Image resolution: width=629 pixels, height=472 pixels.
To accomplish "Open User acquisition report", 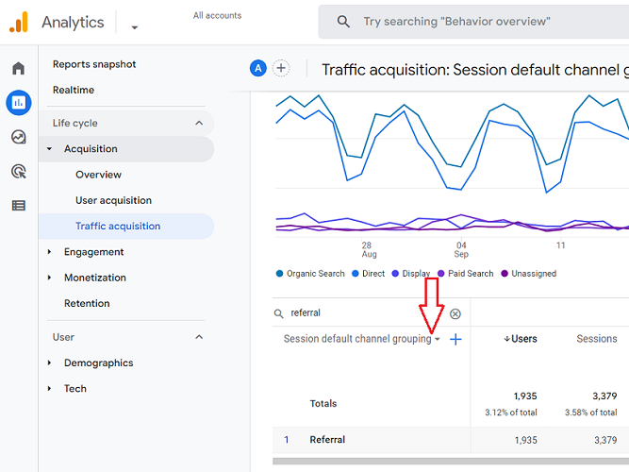I will coord(113,200).
